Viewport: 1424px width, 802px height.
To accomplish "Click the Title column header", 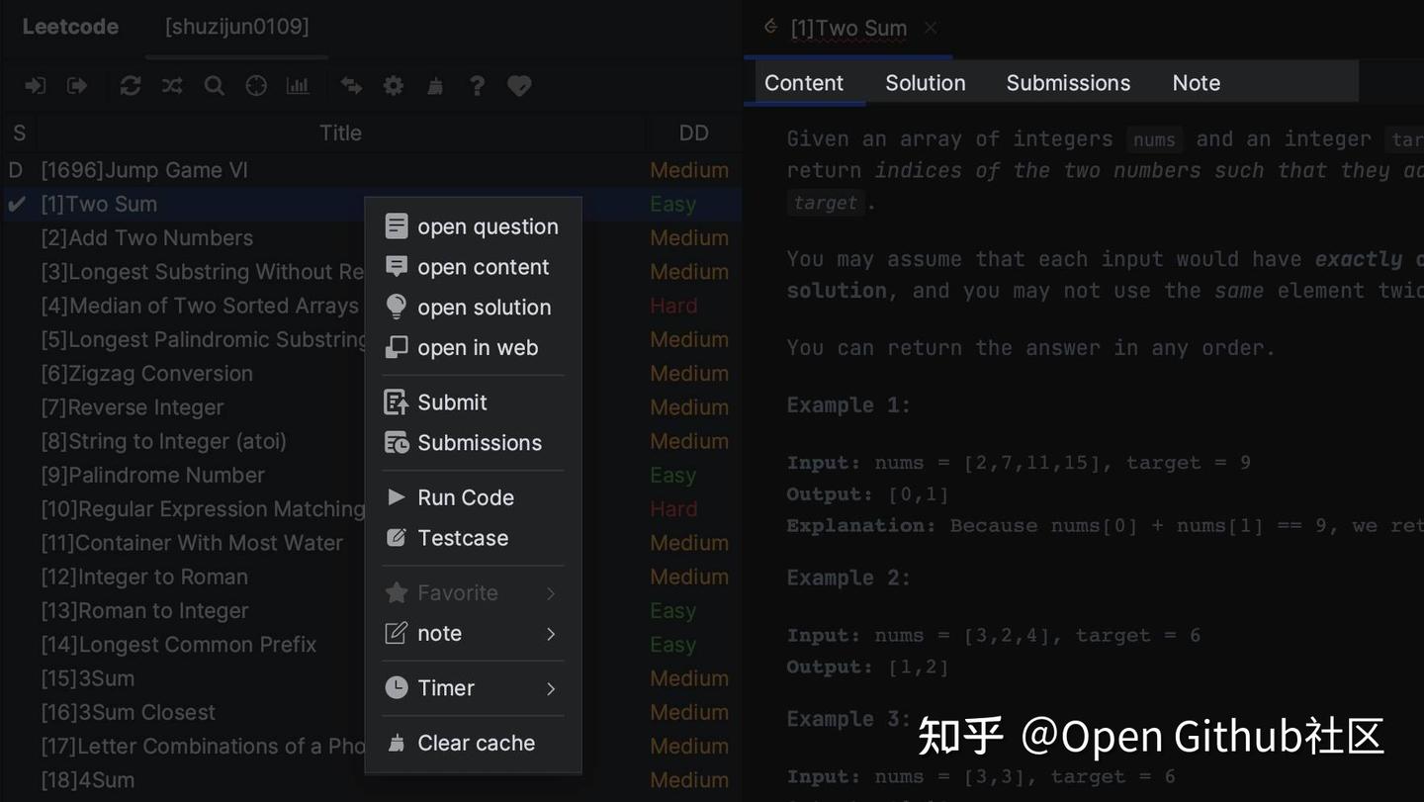I will (x=340, y=133).
